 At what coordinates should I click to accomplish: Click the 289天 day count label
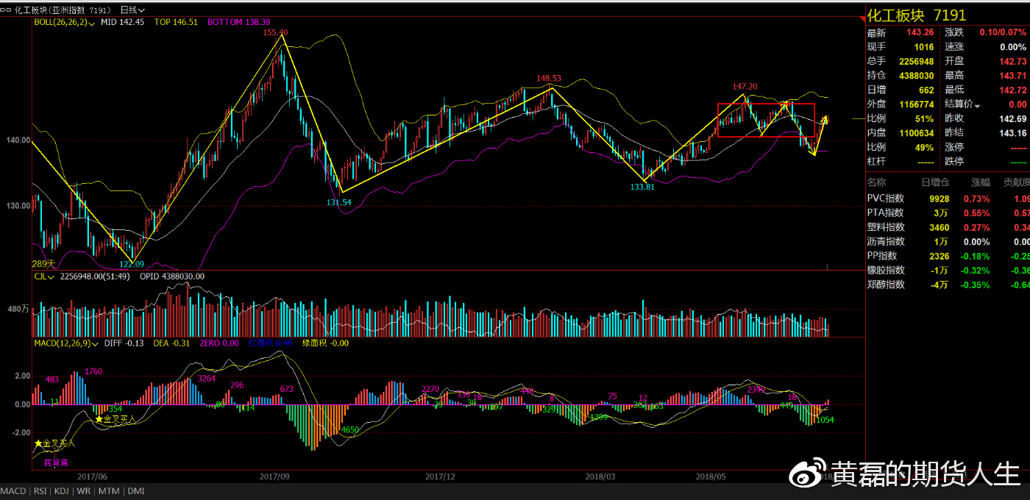click(x=44, y=263)
